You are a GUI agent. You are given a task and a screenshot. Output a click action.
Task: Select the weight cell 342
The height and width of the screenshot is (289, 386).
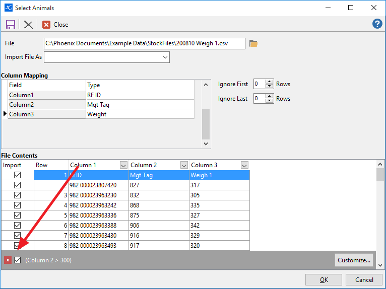click(220, 226)
